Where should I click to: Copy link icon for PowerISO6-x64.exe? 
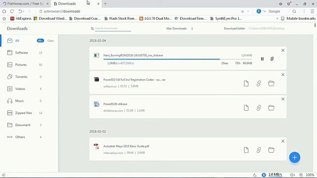259,108
